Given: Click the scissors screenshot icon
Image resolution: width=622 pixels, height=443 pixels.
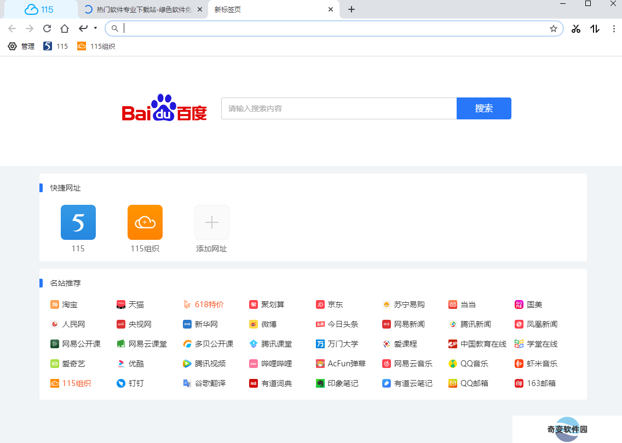Looking at the screenshot, I should click(575, 28).
